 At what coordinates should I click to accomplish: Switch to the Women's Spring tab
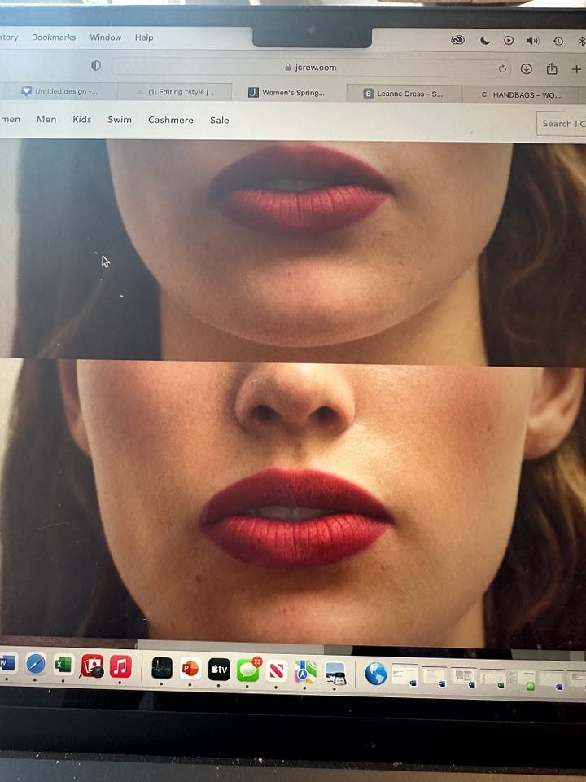pos(289,93)
